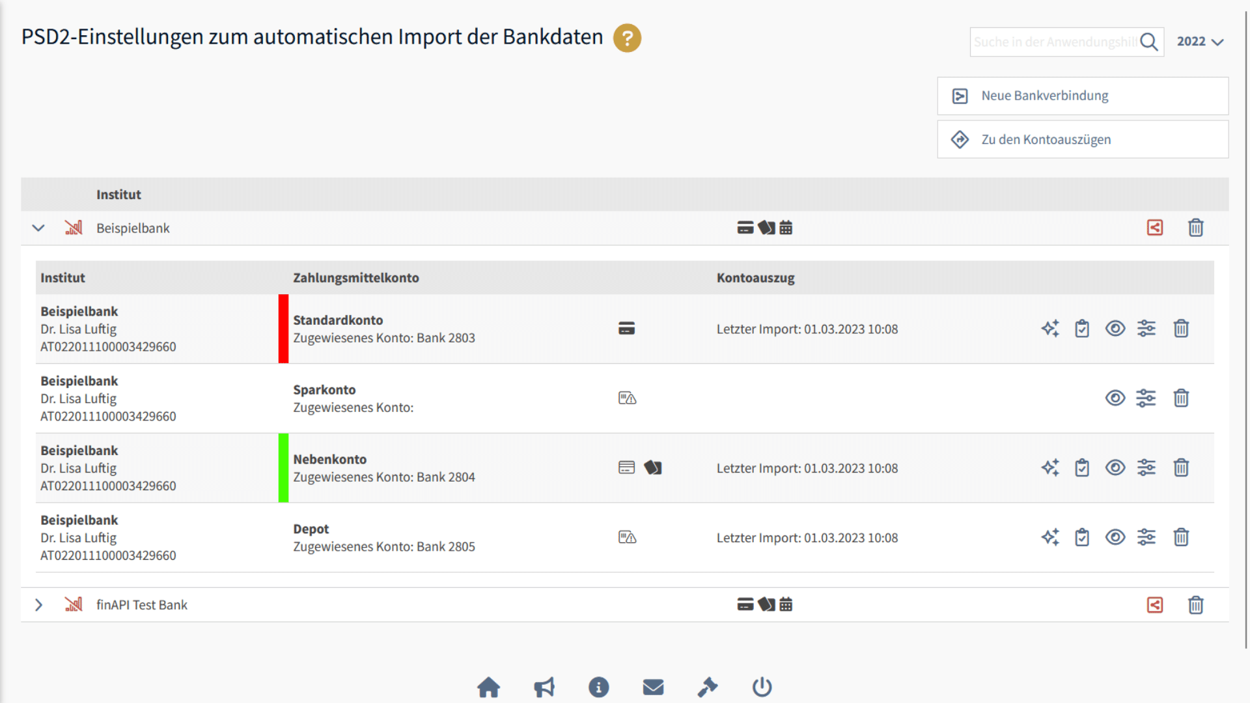Click the share icon in Beispielbank row

[1155, 228]
